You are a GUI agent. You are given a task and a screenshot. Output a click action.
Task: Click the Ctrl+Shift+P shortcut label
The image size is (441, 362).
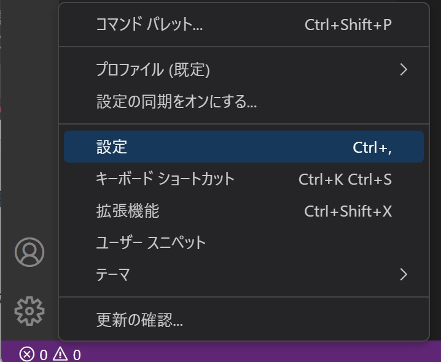[348, 25]
